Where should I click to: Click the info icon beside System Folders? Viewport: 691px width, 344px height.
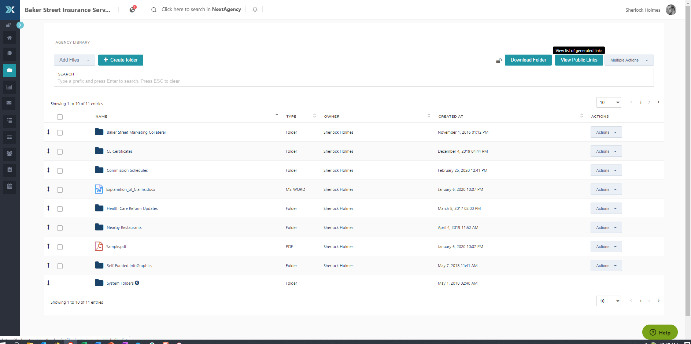click(137, 283)
